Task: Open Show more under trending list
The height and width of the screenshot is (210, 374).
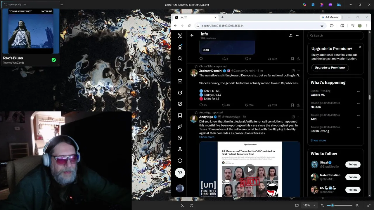Action: tap(318, 140)
